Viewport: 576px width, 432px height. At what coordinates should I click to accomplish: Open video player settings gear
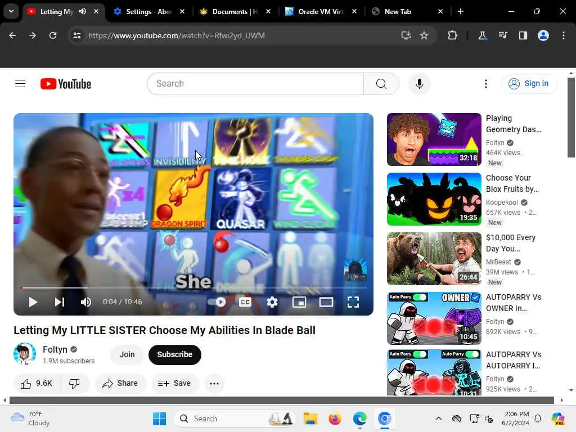click(272, 302)
